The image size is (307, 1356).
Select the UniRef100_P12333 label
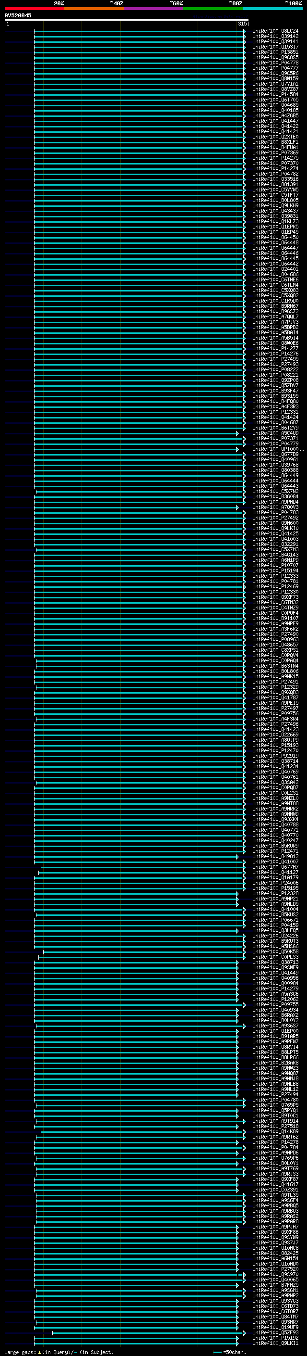point(275,576)
